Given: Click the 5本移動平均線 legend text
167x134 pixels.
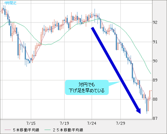Looking at the screenshot, I should point(26,130).
